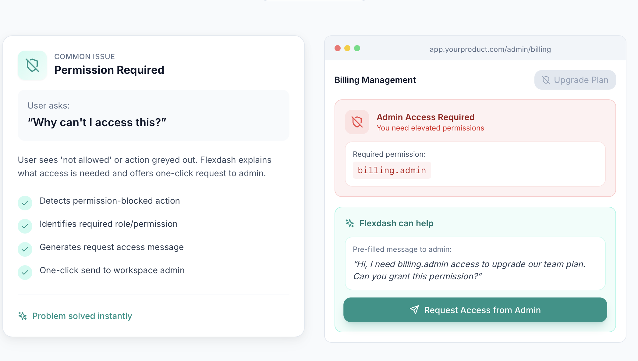The width and height of the screenshot is (638, 361).
Task: Click the green traffic light dot in browser chrome
Action: pos(357,48)
